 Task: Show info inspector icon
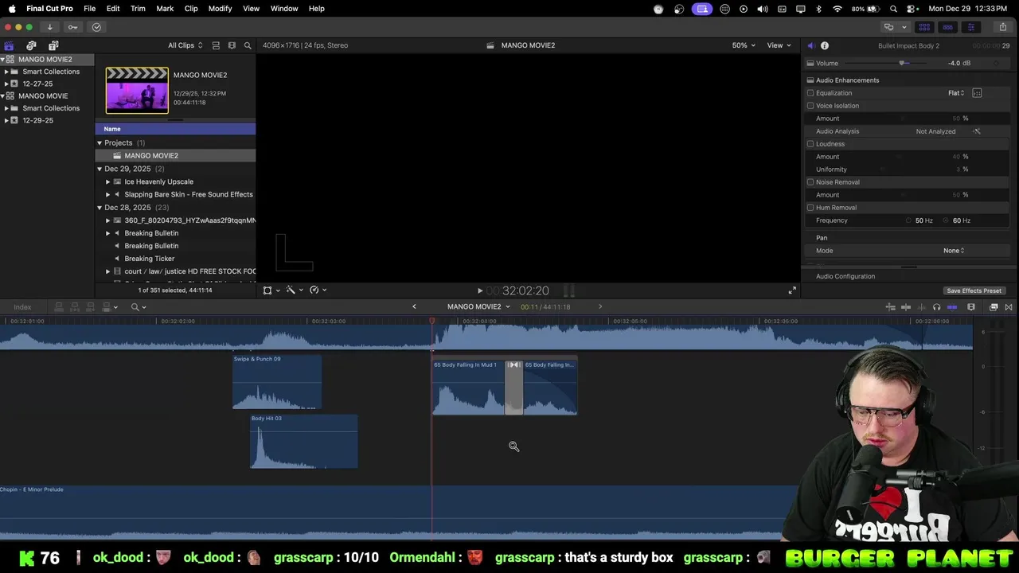(x=825, y=45)
